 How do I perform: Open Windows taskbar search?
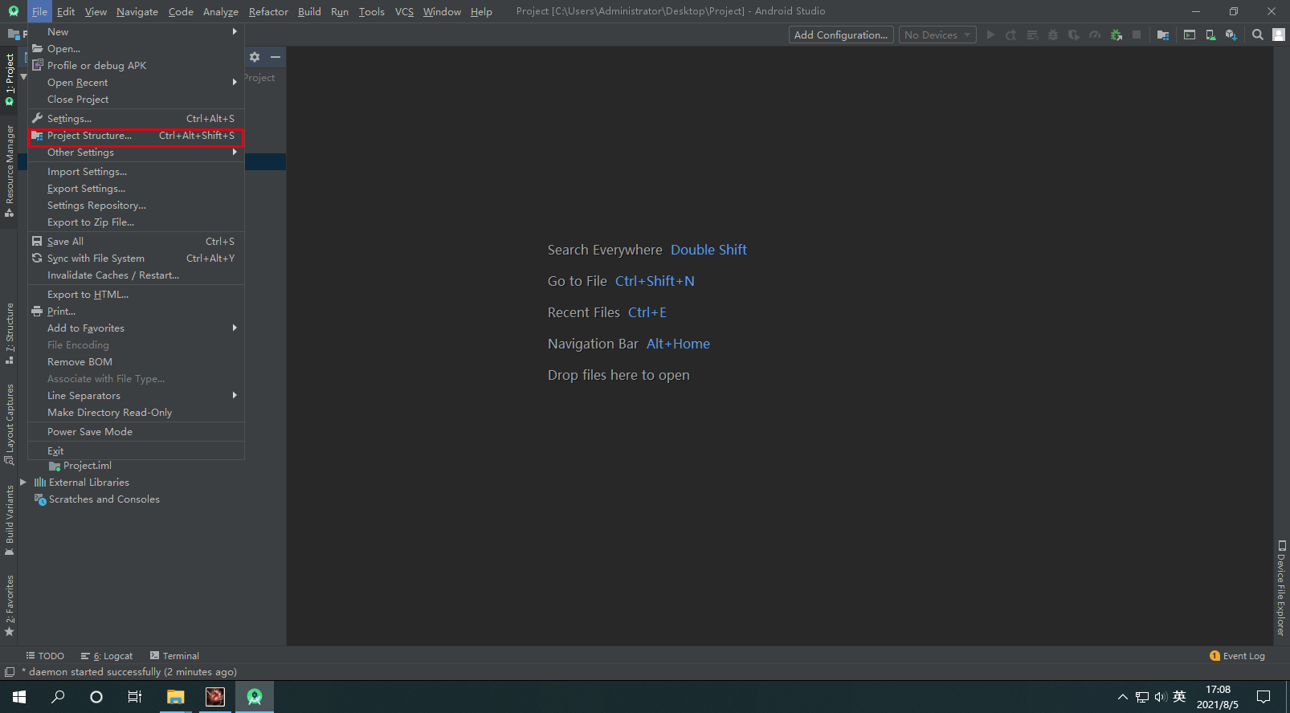coord(58,697)
